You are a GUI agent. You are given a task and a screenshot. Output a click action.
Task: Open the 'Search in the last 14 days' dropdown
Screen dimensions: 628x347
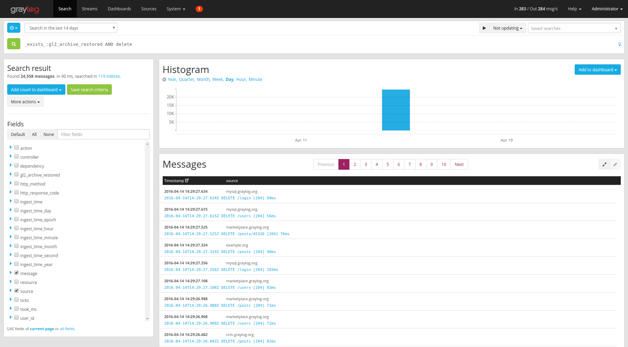click(71, 28)
